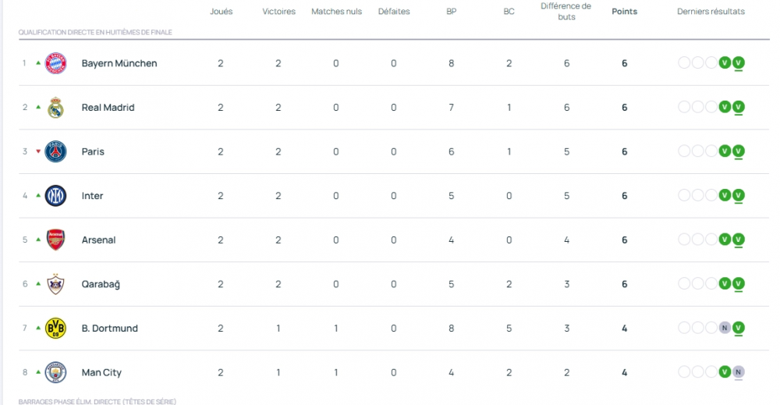
Task: Click the Man City club crest
Action: tap(55, 372)
